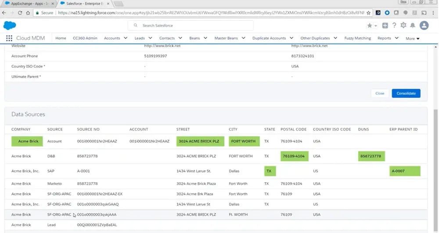Click the Search Salesforce field
Viewport: 439px width, 233px height.
[x=191, y=25]
